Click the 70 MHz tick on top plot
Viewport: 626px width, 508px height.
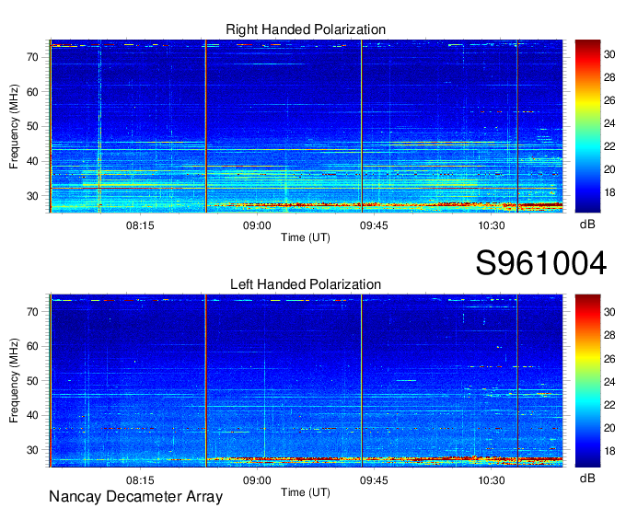pos(33,57)
